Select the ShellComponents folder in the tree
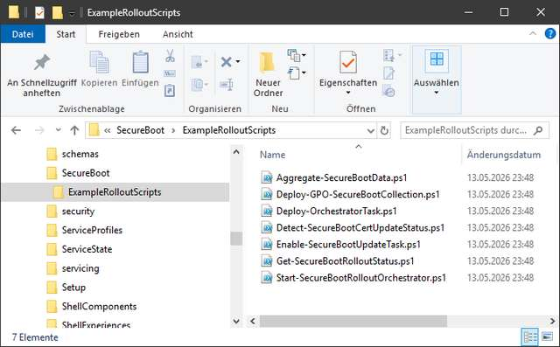 [x=99, y=306]
